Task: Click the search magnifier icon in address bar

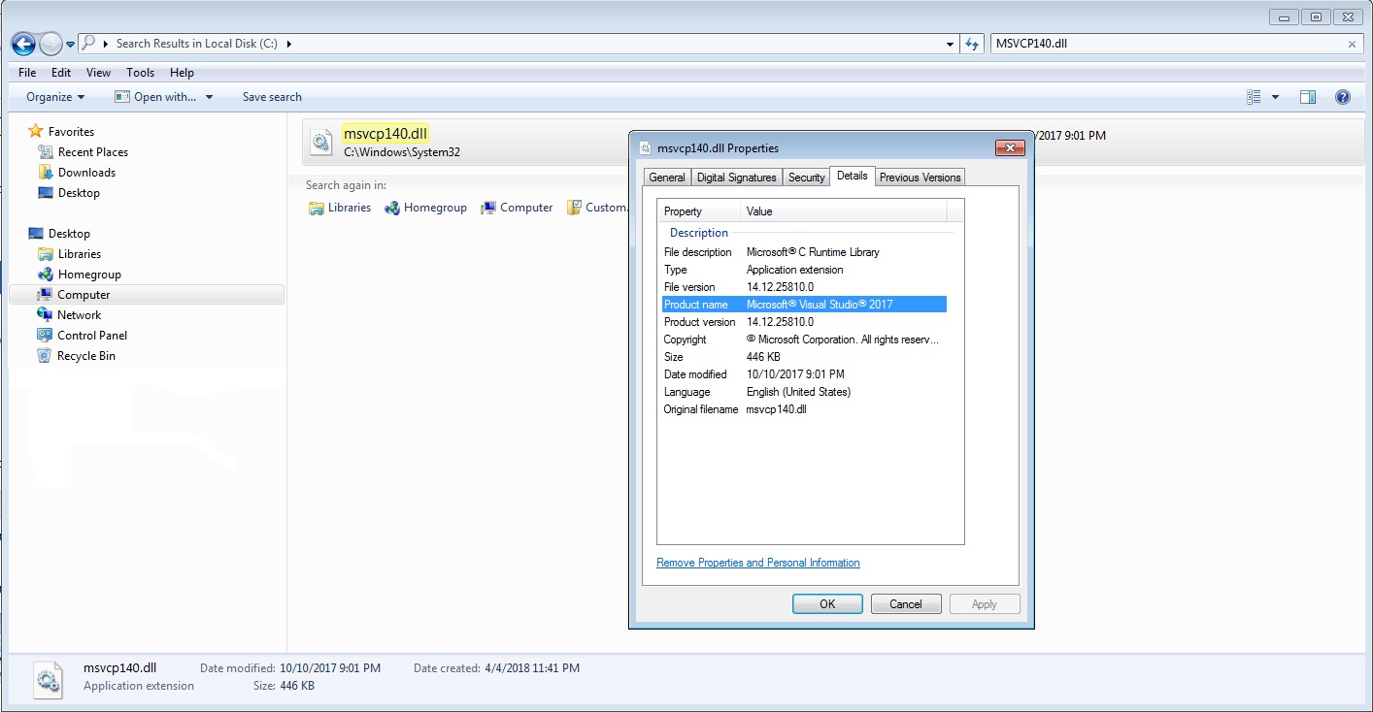Action: point(87,44)
